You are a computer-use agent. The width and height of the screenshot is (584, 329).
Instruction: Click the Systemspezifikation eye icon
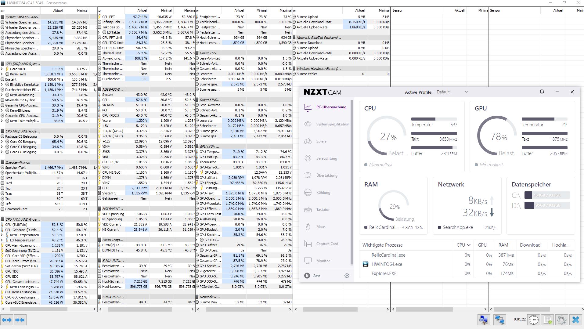point(308,124)
